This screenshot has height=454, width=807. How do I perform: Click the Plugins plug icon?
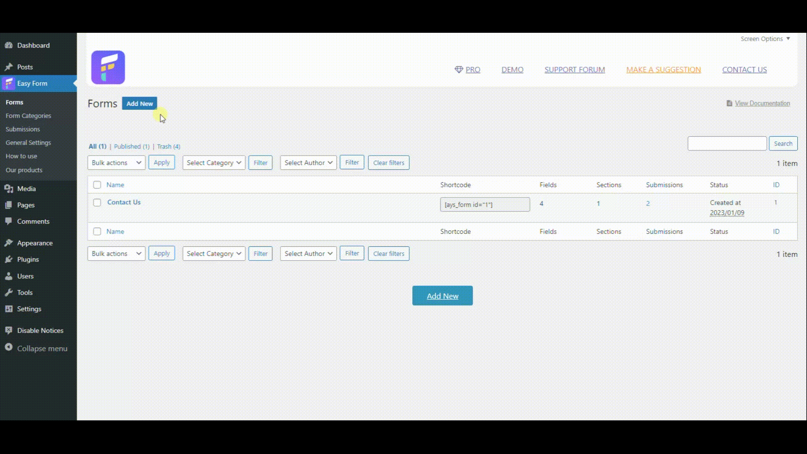tap(8, 259)
